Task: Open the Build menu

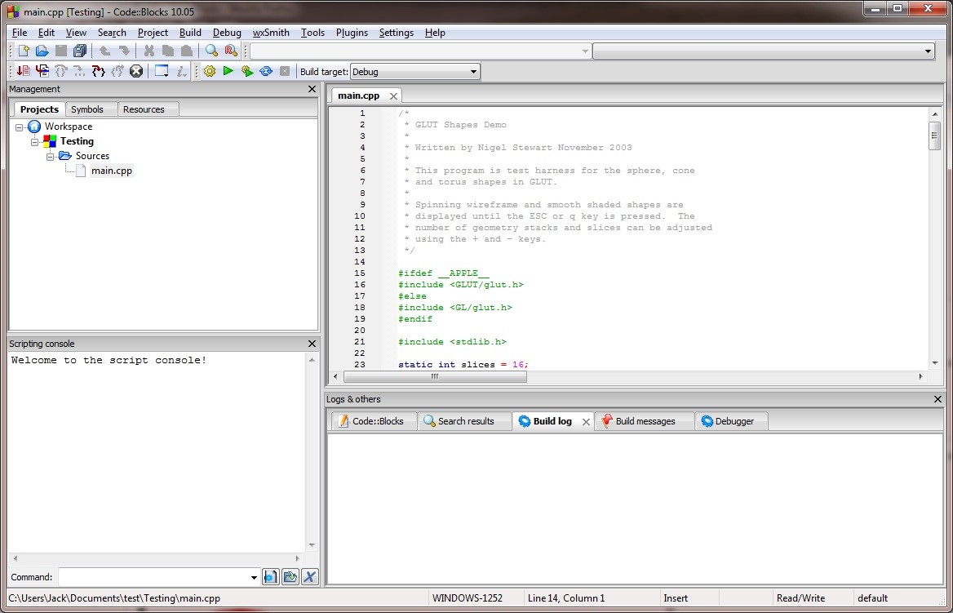Action: tap(190, 33)
